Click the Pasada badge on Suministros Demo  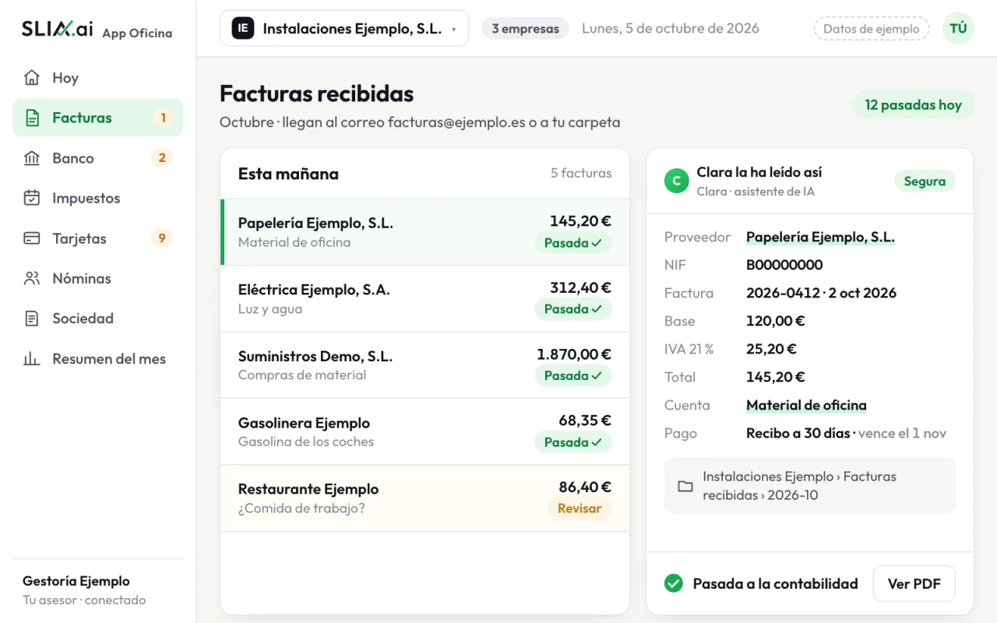[x=573, y=375]
